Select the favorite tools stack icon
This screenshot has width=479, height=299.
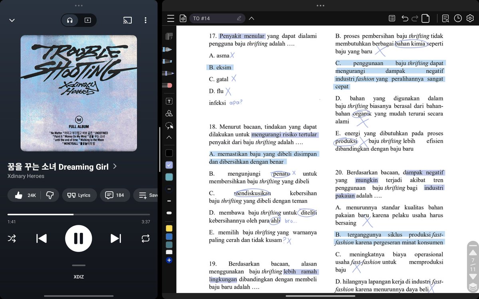coord(169,36)
